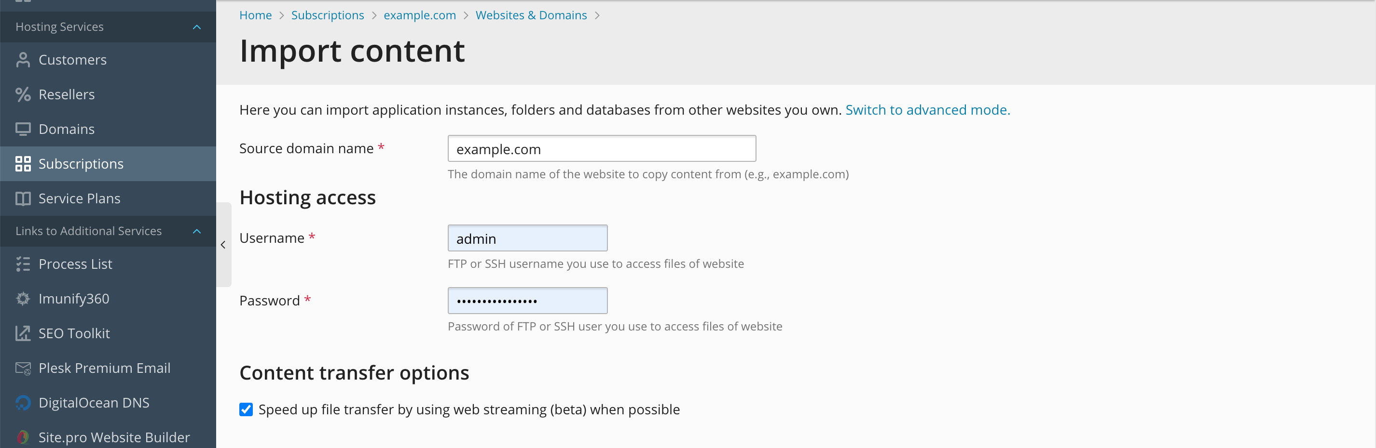Collapse the left sidebar panel
This screenshot has height=448, width=1376.
(223, 245)
